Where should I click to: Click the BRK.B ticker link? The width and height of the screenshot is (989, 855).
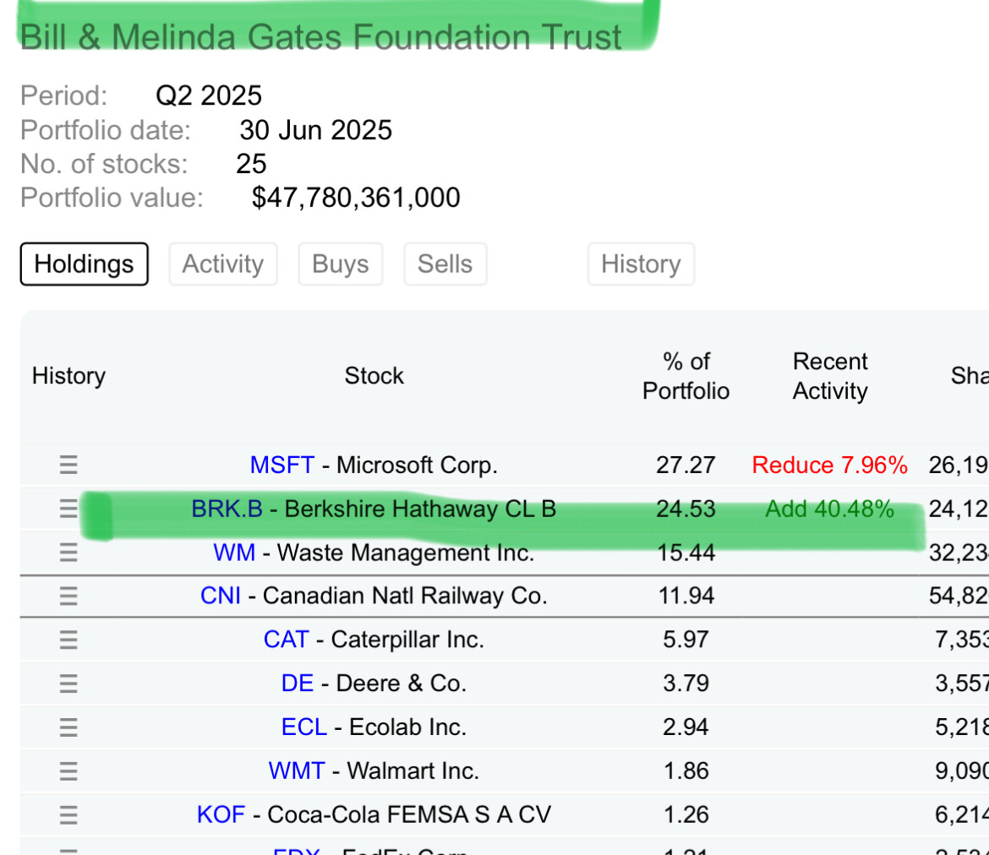pyautogui.click(x=227, y=509)
